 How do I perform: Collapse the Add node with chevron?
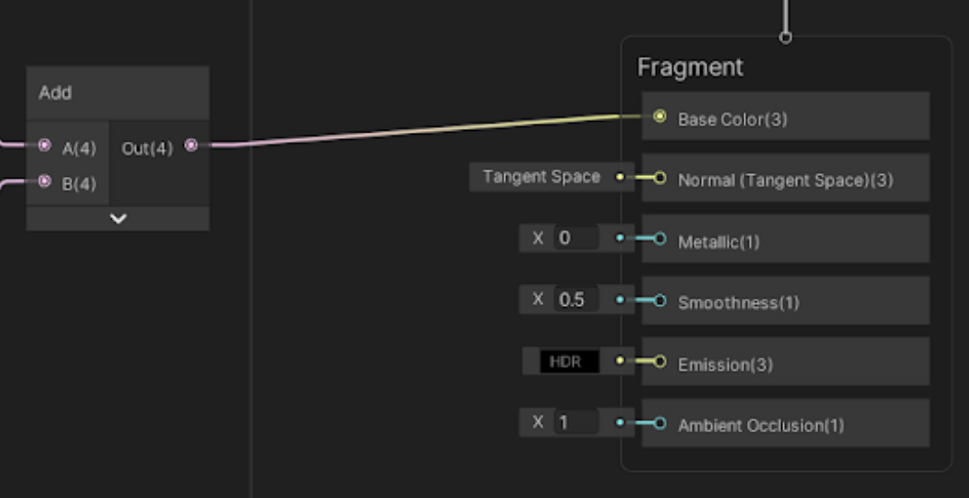coord(118,218)
